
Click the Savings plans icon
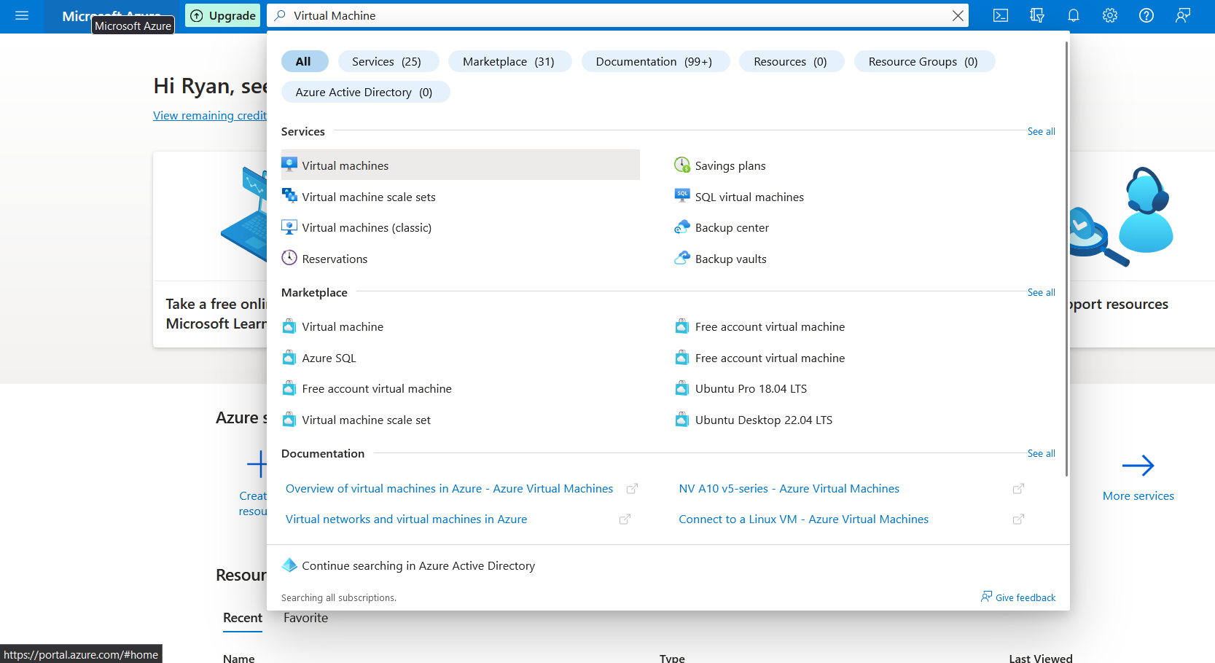[682, 165]
